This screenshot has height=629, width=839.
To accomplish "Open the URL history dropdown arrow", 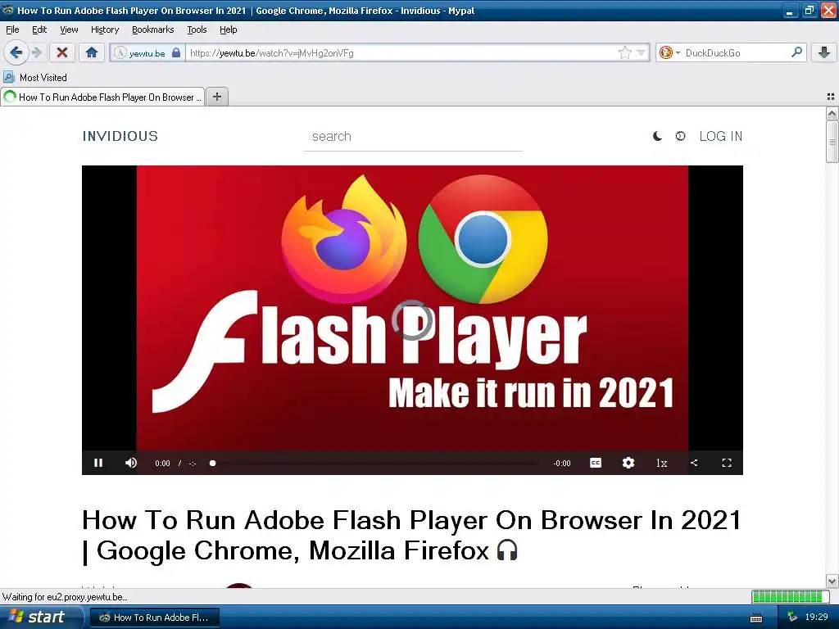I will pos(641,52).
